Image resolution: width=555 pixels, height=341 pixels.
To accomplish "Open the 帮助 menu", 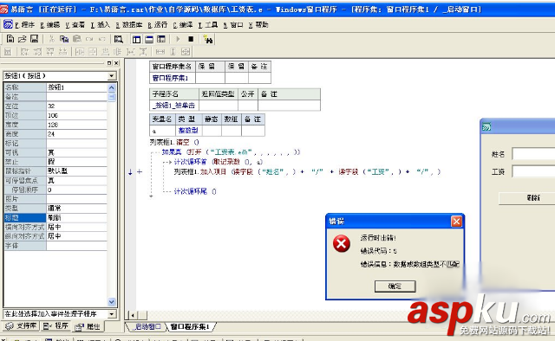I will (258, 25).
